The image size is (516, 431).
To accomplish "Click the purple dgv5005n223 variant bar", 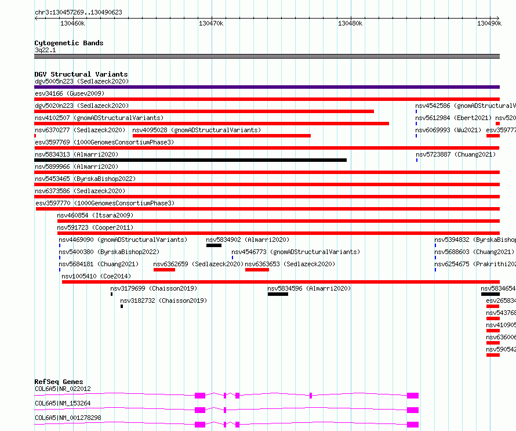I will coord(267,87).
